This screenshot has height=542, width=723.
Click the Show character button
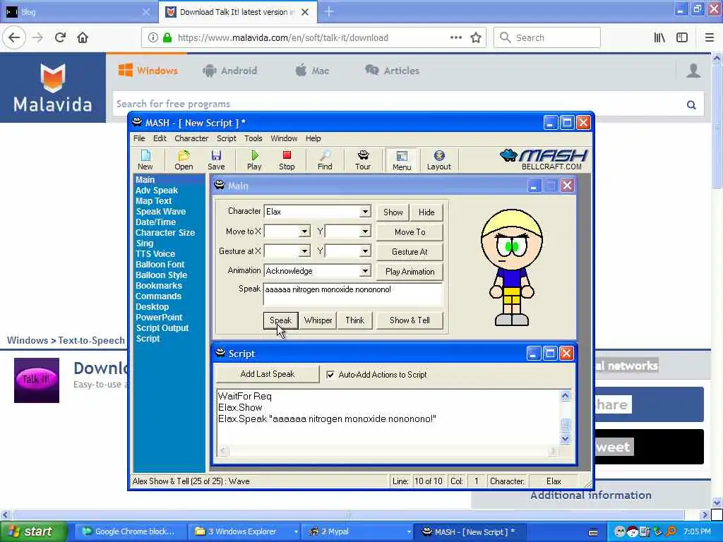pyautogui.click(x=393, y=212)
